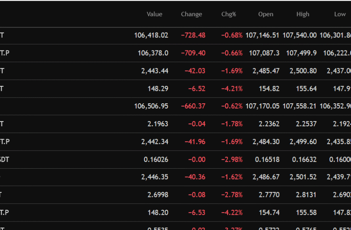Select the row valued 2,443.44

click(x=155, y=71)
